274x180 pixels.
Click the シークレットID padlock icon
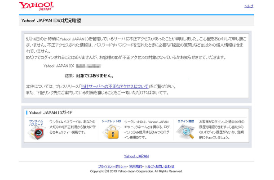tap(111, 132)
